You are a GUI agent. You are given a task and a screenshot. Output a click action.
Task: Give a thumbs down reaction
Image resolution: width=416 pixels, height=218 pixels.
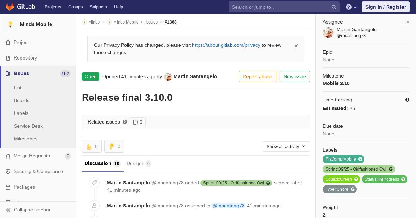coord(114,146)
